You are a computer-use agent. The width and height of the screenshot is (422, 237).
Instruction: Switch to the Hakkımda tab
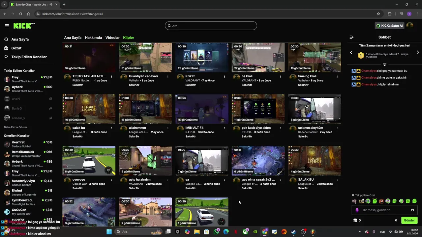point(93,38)
